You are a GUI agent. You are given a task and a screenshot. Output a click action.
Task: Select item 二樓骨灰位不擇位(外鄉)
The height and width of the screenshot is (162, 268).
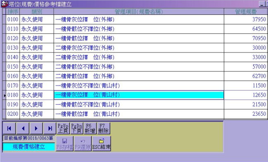pos(139,48)
